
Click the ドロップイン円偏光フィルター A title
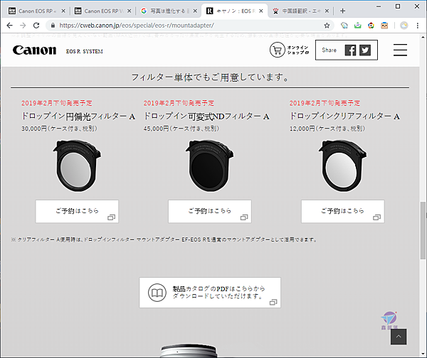[78, 116]
